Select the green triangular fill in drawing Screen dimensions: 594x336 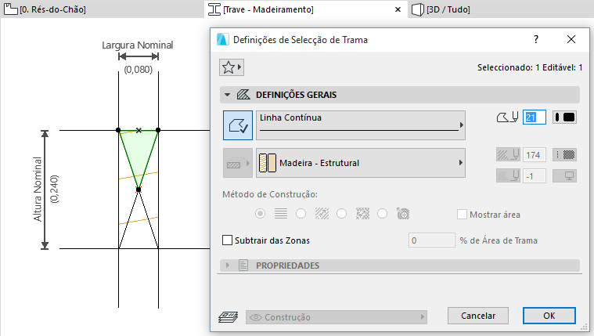point(139,152)
